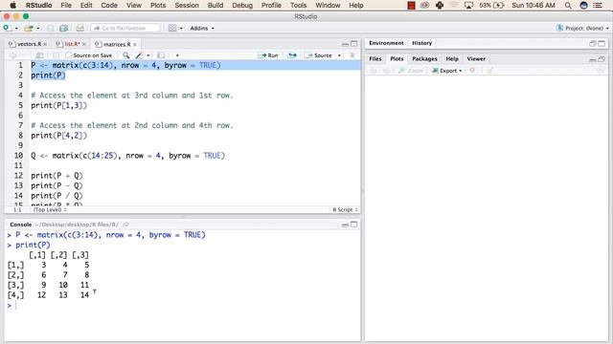Expand the recent files dropdown arrow

[x=38, y=29]
